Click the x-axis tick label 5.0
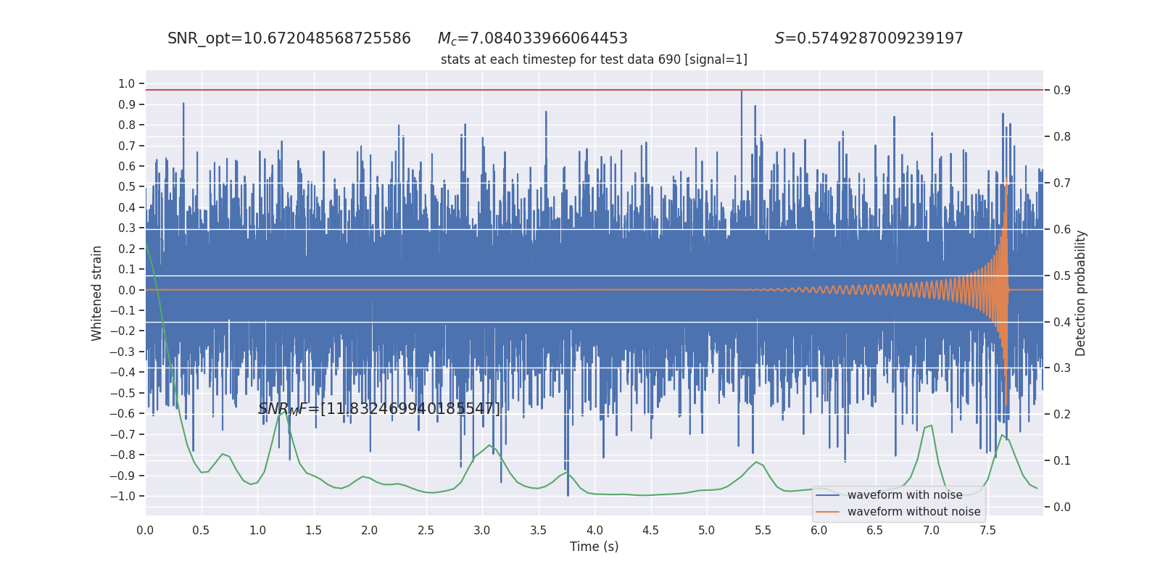The width and height of the screenshot is (1160, 580). [x=706, y=530]
